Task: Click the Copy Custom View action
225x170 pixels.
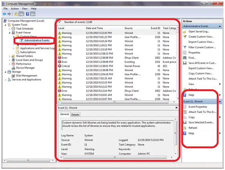Action: point(201,73)
